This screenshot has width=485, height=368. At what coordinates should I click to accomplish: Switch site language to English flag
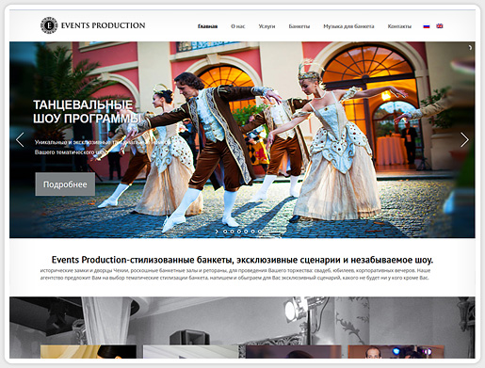pyautogui.click(x=440, y=26)
